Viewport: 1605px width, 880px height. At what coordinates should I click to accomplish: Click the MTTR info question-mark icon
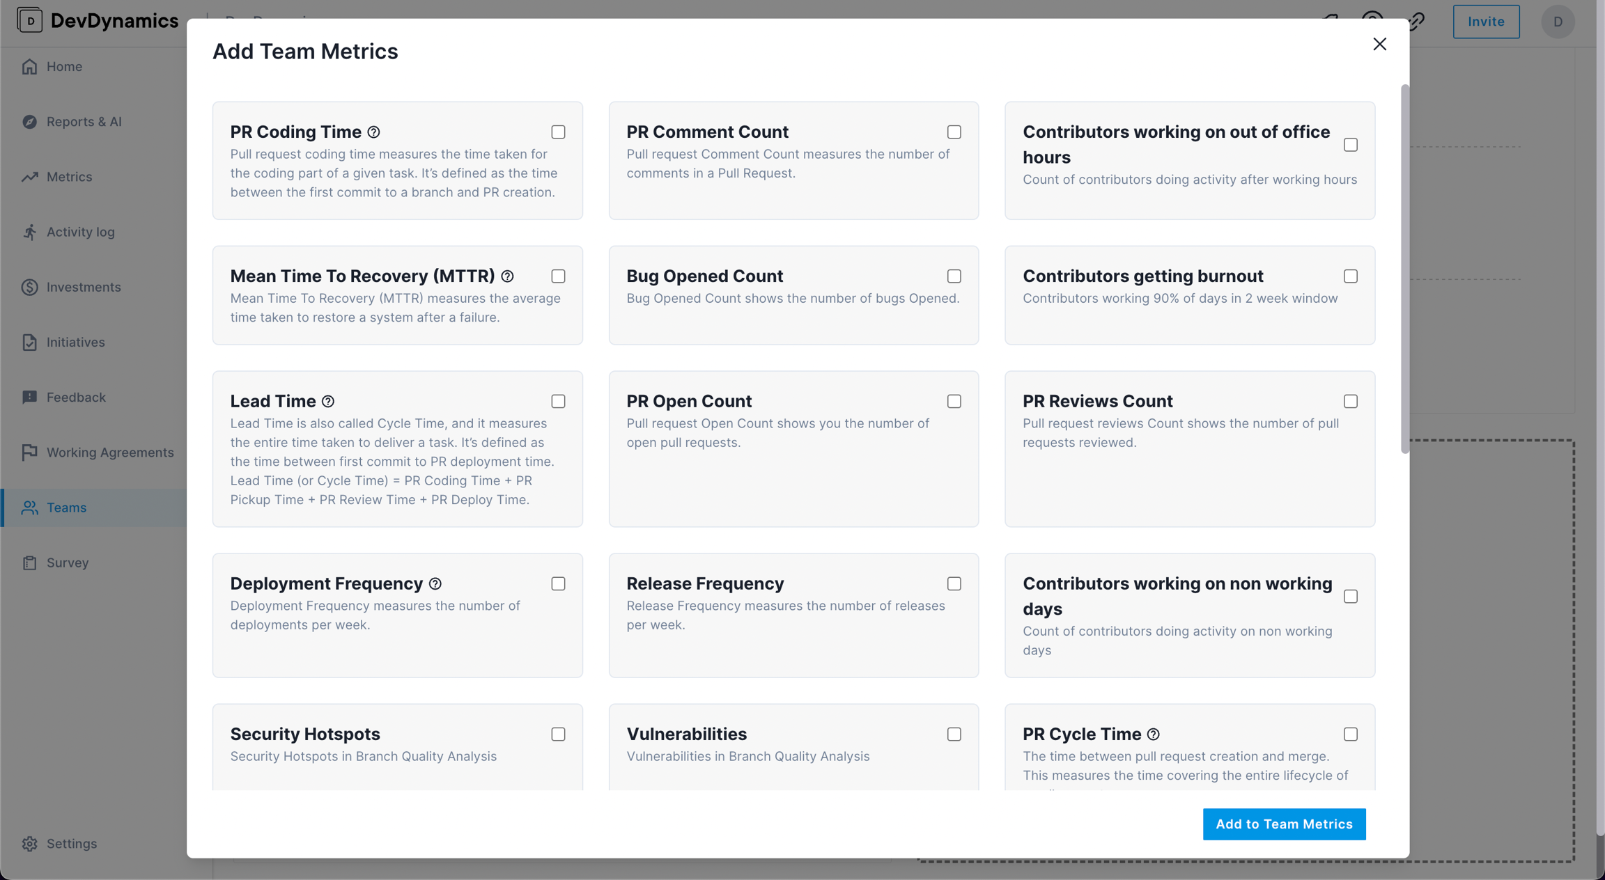point(507,276)
